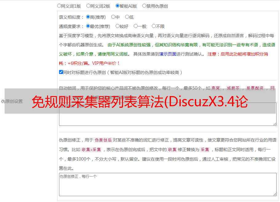Click the 通顺度要求 label
The height and width of the screenshot is (202, 280).
click(x=71, y=26)
